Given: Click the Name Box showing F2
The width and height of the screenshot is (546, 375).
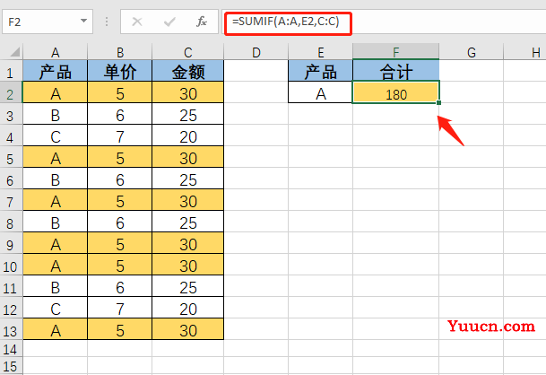Looking at the screenshot, I should (48, 22).
